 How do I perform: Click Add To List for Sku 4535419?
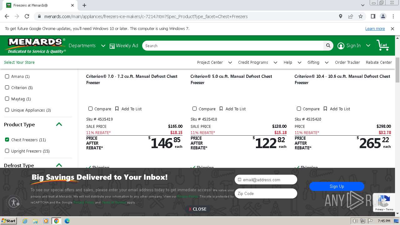click(x=132, y=109)
